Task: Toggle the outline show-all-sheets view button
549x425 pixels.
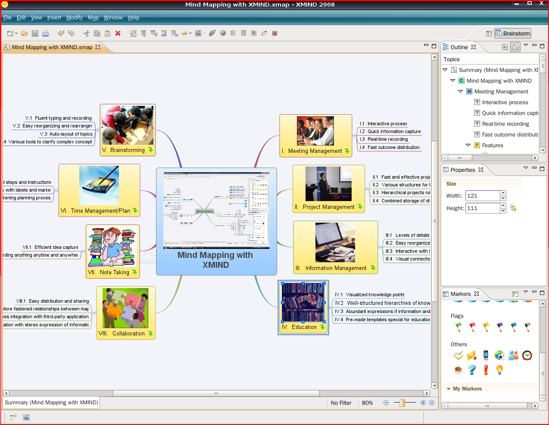Action: [x=505, y=47]
